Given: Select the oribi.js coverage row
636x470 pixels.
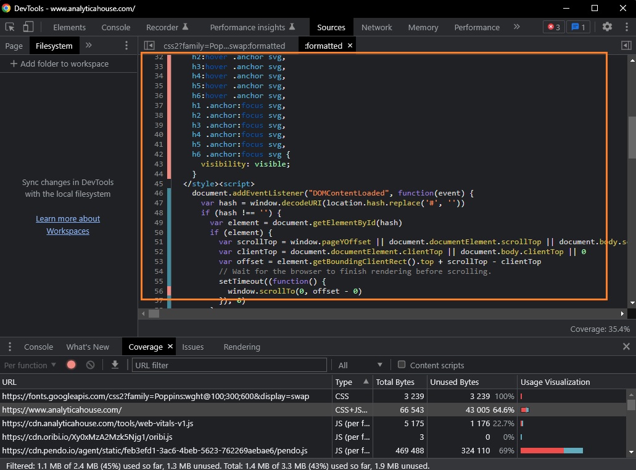Looking at the screenshot, I should (313, 437).
